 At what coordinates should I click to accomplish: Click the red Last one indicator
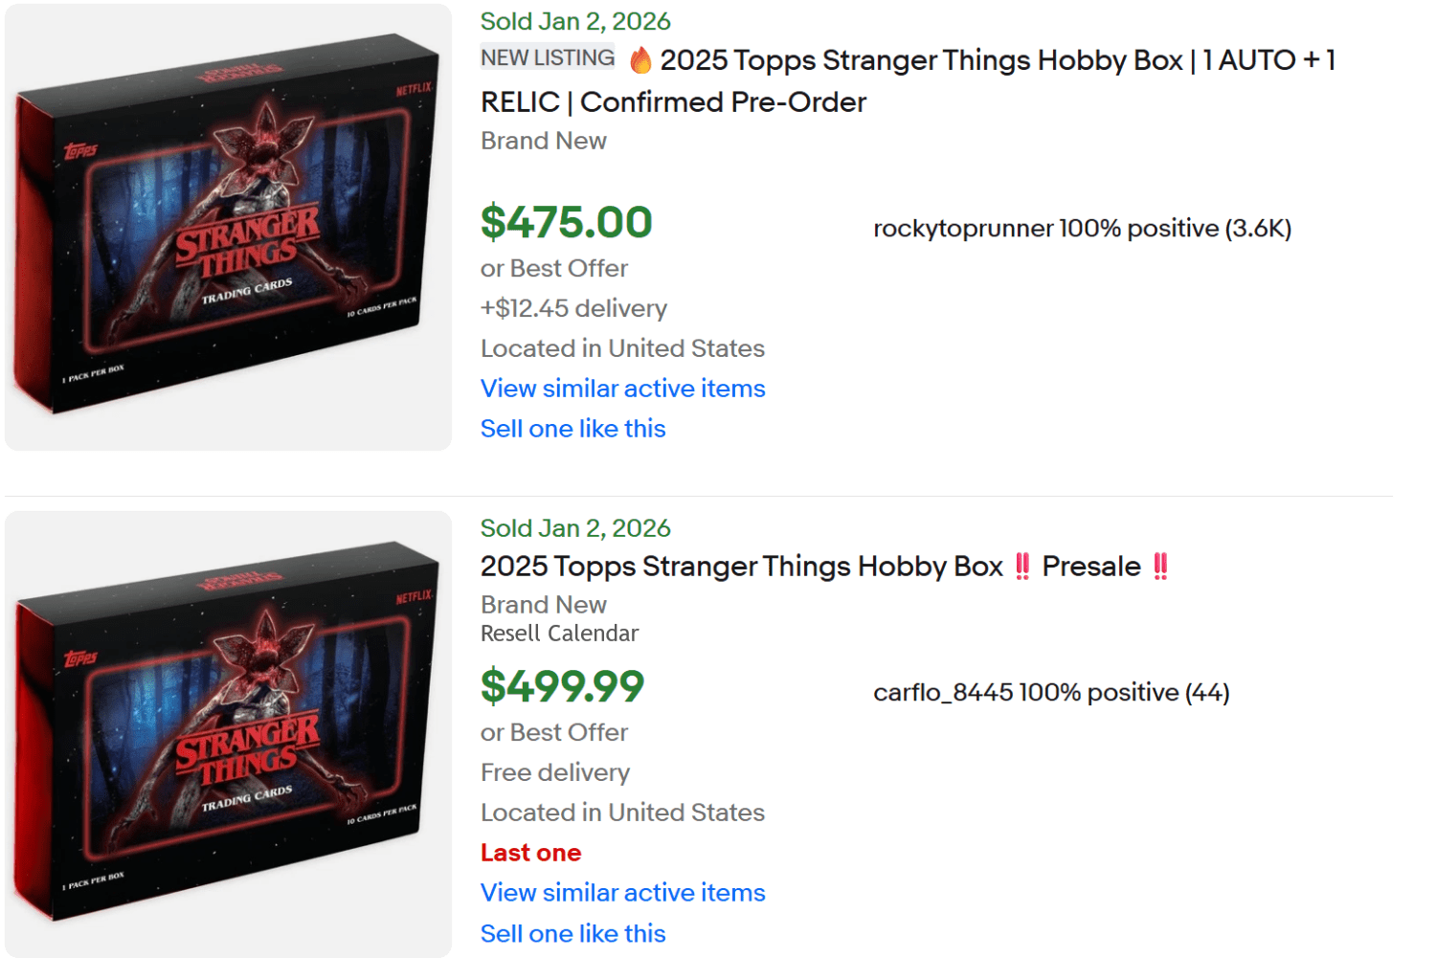(x=530, y=852)
